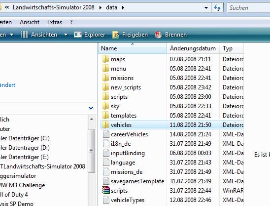Screen dimensions: 270x206
Task: Click the date 12.08.2008 22:46
Action: (190, 200)
